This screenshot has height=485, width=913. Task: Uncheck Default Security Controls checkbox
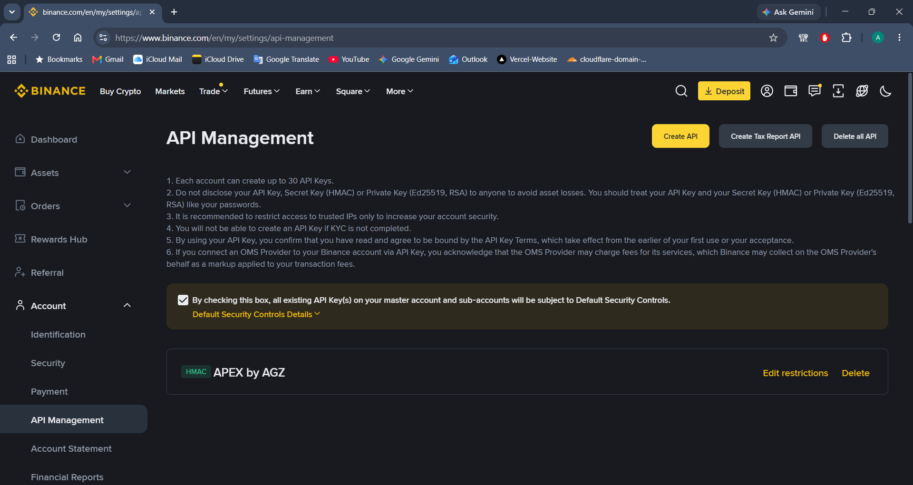click(183, 300)
